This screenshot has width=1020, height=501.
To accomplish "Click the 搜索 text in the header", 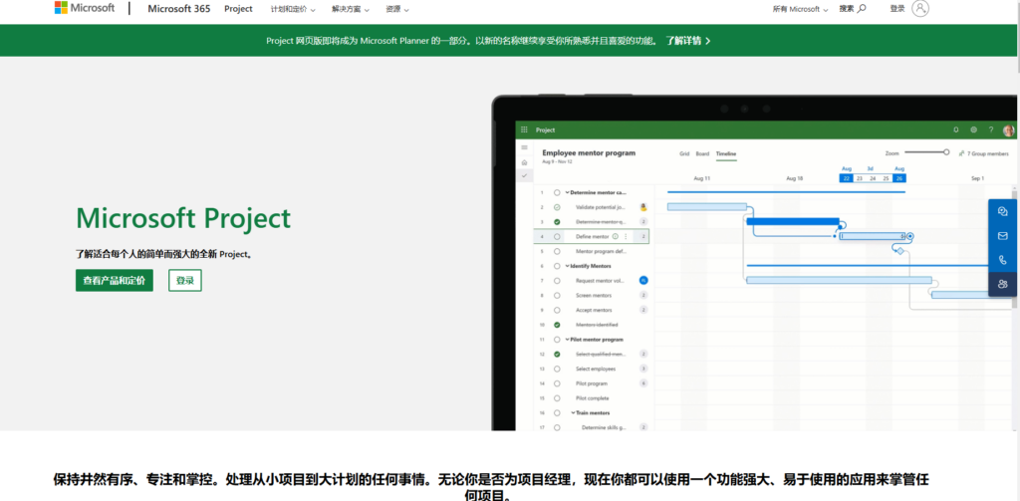I will coord(847,8).
